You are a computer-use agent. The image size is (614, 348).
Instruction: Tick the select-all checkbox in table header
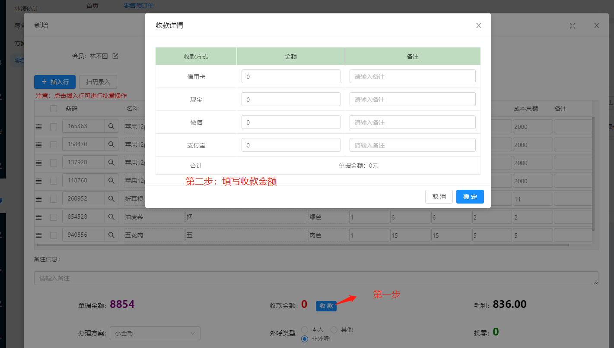(x=54, y=109)
